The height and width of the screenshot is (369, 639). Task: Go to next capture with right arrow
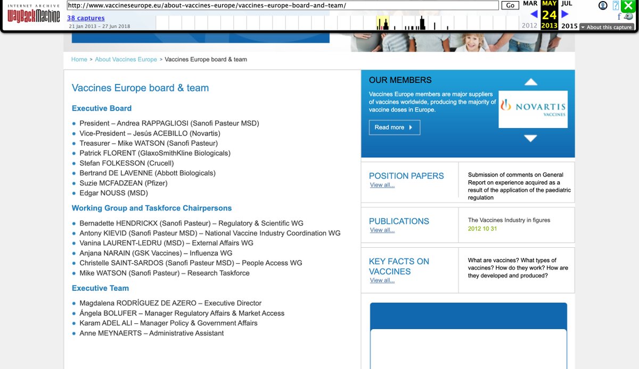click(565, 14)
